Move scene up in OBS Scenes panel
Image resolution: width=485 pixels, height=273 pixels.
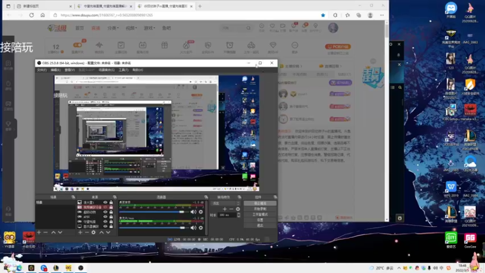click(x=53, y=232)
